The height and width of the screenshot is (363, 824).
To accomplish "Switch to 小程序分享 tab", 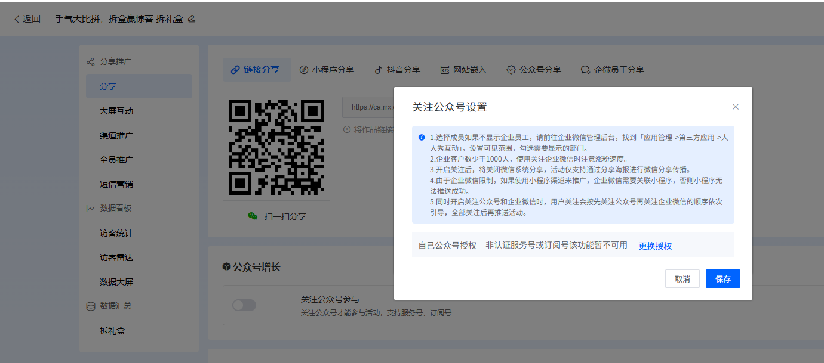I will pos(327,70).
